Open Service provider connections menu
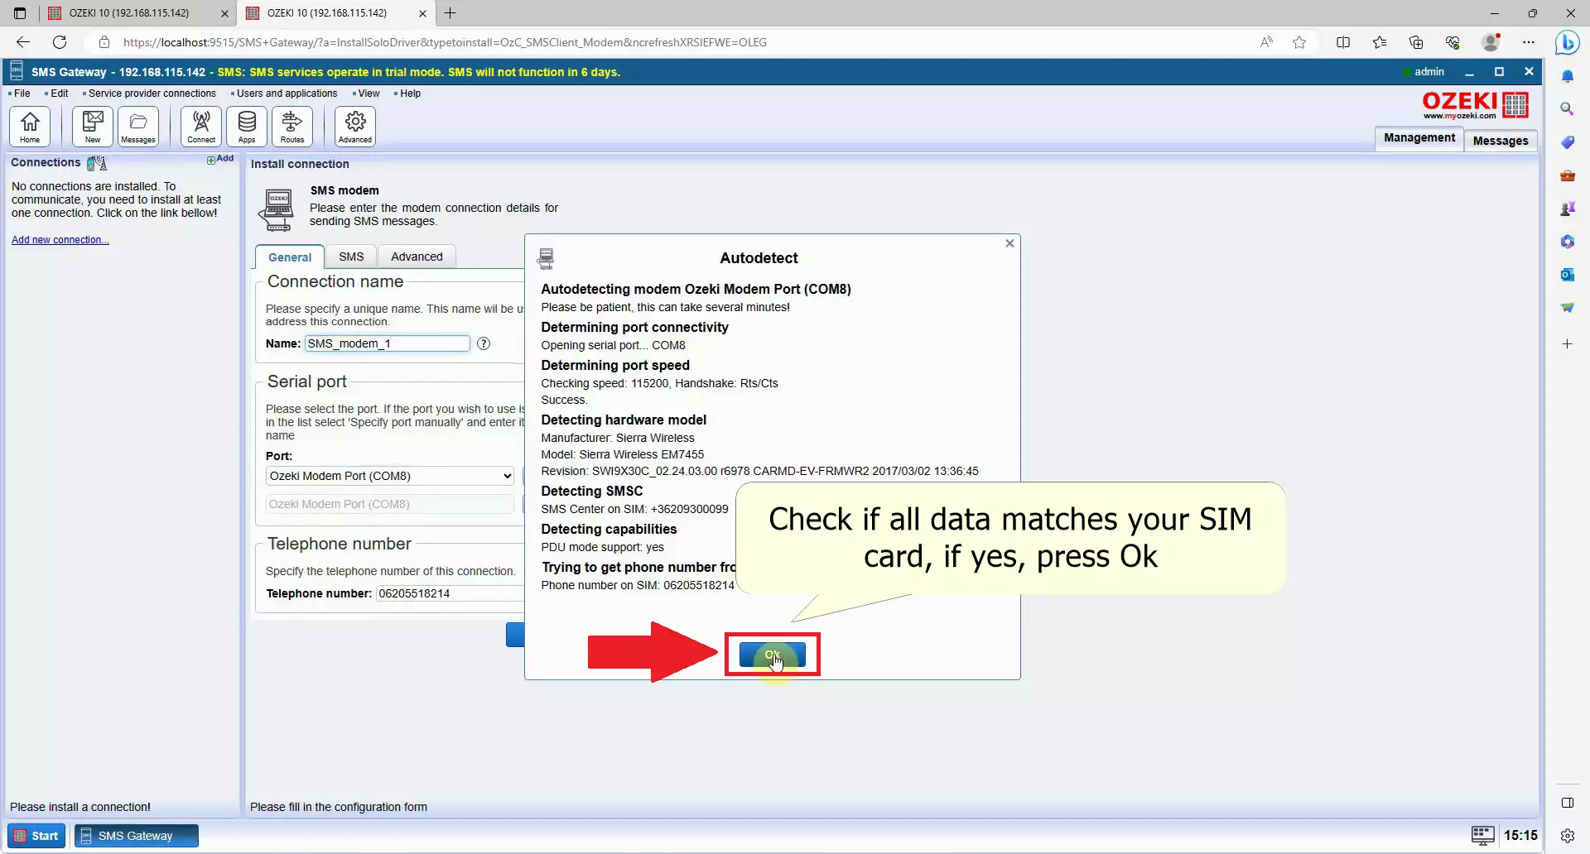 152,94
